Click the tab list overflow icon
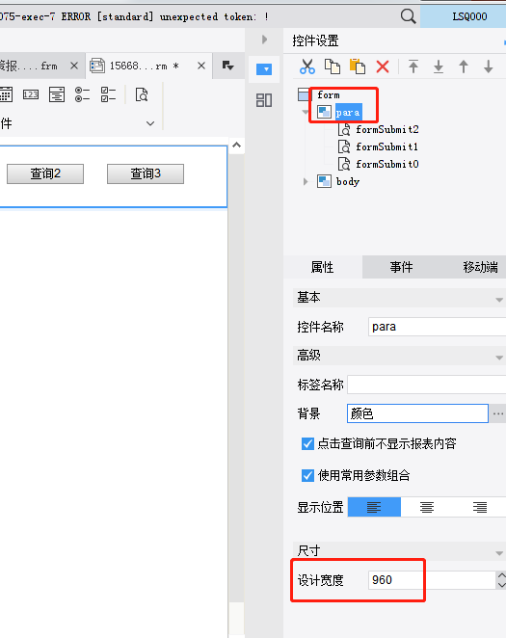The height and width of the screenshot is (638, 506). pos(227,66)
